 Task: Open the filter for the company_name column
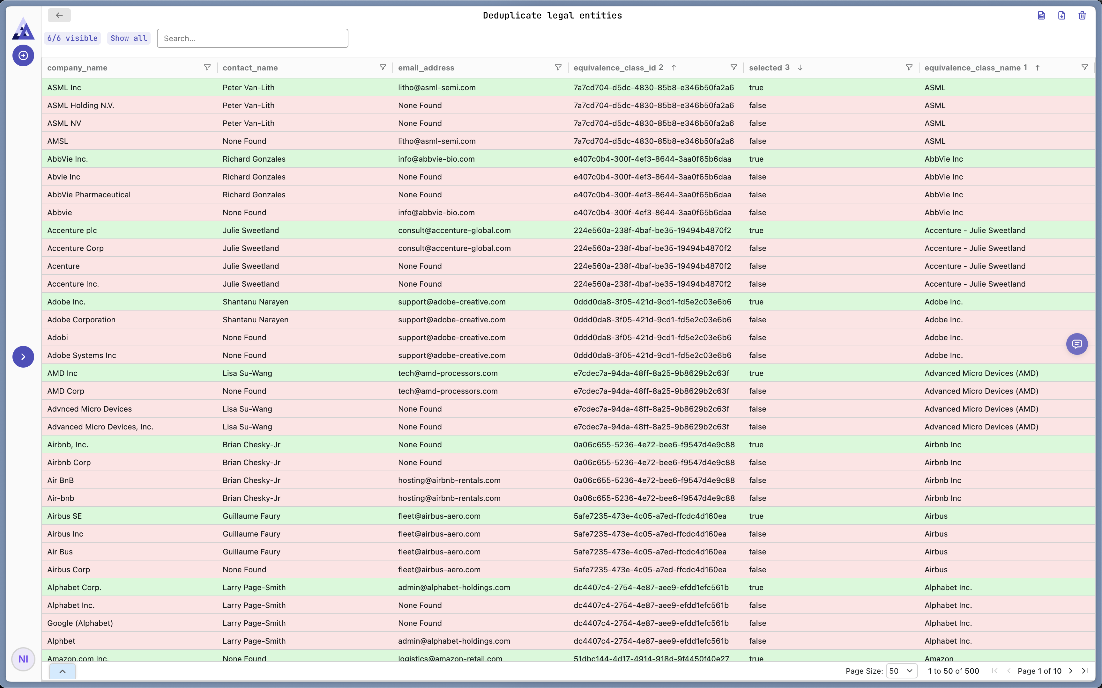pyautogui.click(x=207, y=67)
